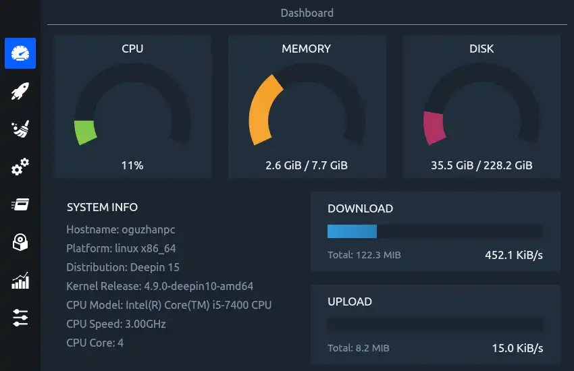Go to Services using gears icon

20,167
